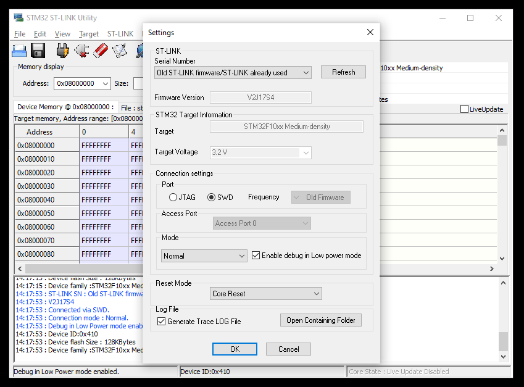Open the File menu
The image size is (524, 387).
tap(20, 34)
